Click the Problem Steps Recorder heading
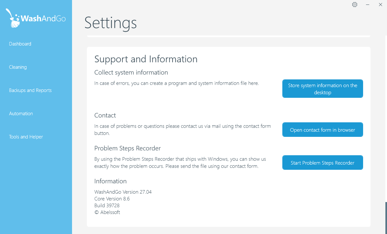The height and width of the screenshot is (234, 387). coord(128,148)
